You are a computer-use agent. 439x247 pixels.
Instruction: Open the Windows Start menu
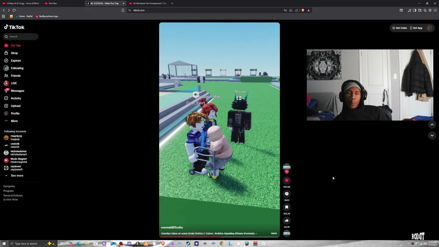(4, 244)
